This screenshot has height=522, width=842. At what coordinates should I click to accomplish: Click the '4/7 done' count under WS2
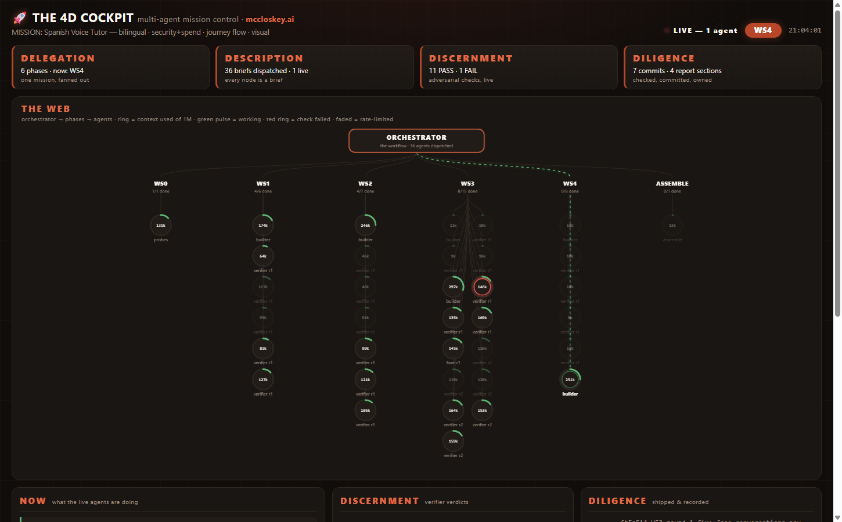(x=365, y=191)
